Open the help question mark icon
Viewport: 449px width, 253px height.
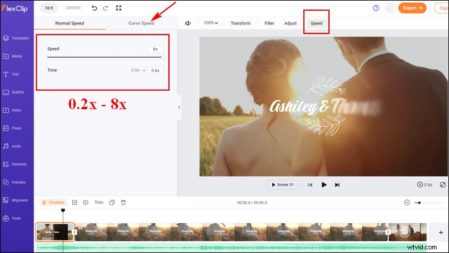click(x=376, y=8)
